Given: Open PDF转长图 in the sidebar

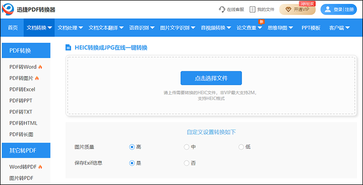Looking at the screenshot, I should pos(21,135).
